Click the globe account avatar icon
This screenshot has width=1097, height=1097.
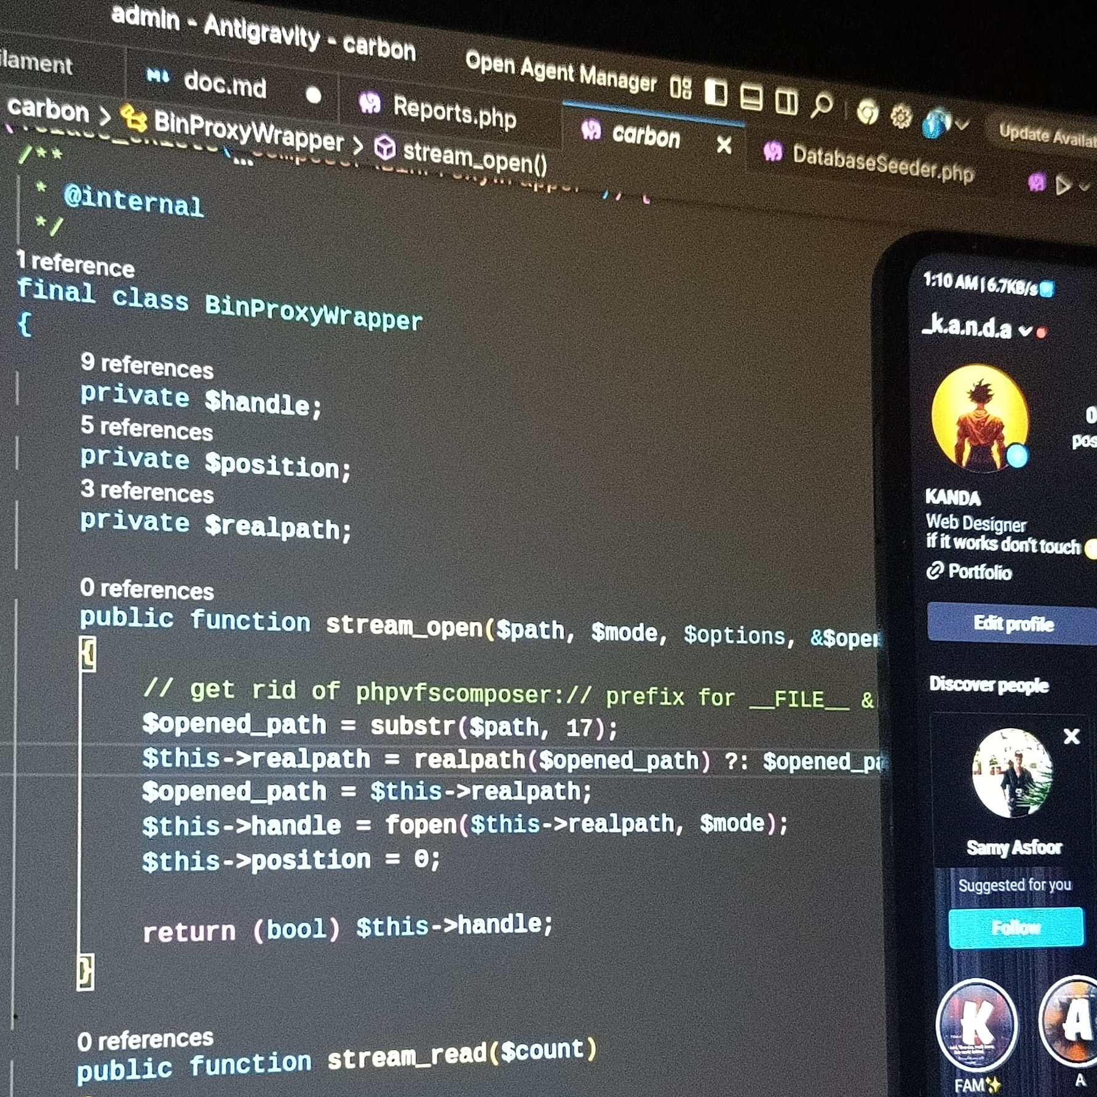click(x=935, y=122)
